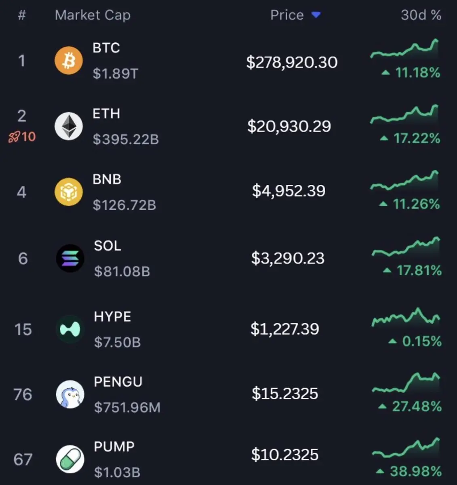Open the ETH ticker name
457x485 pixels.
(106, 114)
